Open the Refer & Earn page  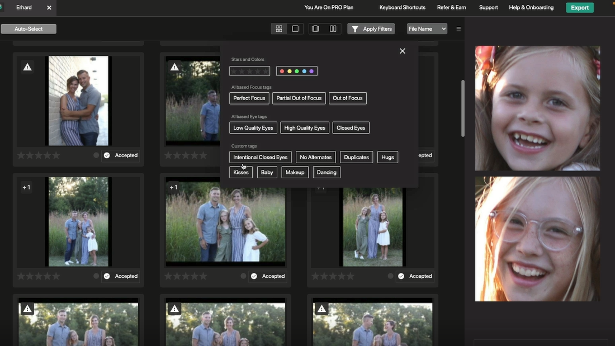coord(451,7)
